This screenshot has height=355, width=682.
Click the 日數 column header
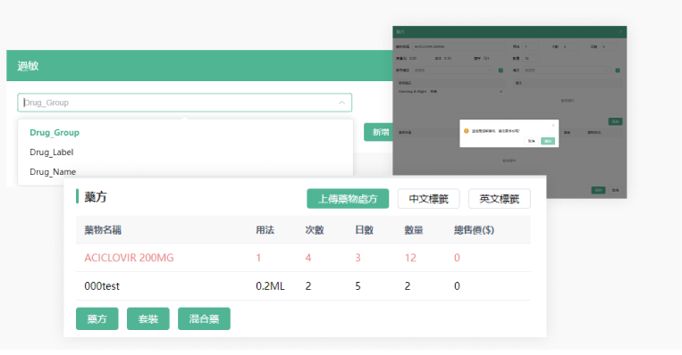click(x=364, y=230)
